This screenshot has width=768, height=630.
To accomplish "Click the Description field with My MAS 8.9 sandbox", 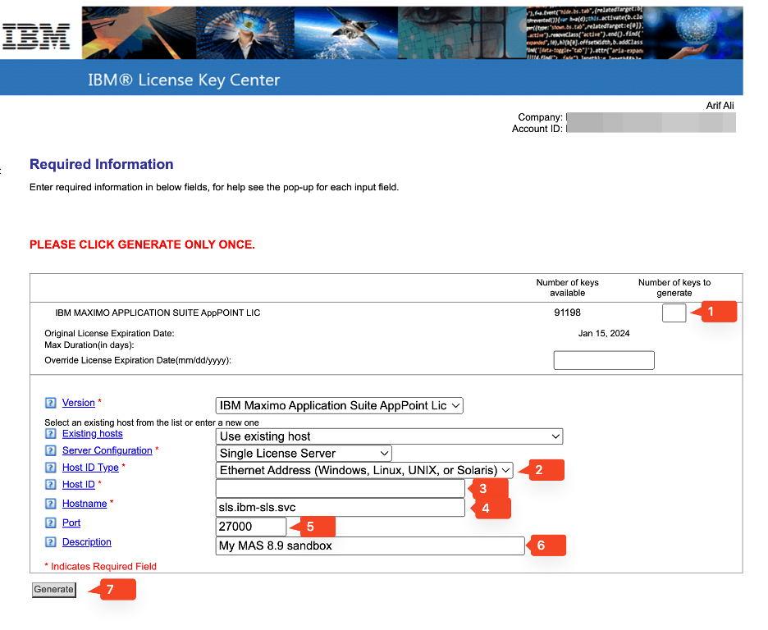I will [370, 546].
